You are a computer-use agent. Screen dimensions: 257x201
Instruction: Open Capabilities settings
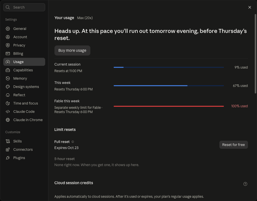tap(24, 70)
